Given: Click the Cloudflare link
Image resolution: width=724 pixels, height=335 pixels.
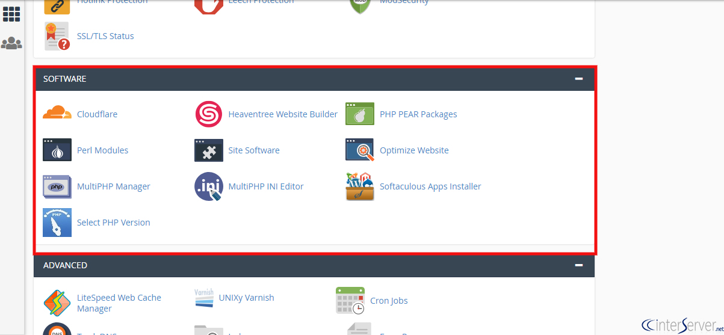Looking at the screenshot, I should click(97, 114).
